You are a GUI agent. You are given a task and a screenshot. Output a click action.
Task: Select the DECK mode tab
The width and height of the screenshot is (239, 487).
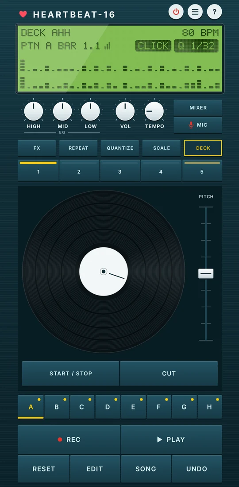pyautogui.click(x=203, y=148)
